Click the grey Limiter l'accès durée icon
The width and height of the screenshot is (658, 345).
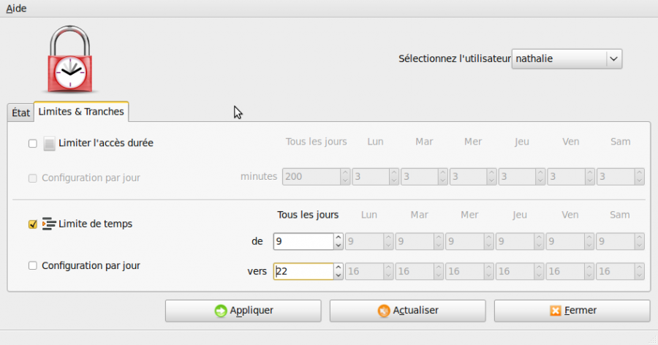[49, 143]
